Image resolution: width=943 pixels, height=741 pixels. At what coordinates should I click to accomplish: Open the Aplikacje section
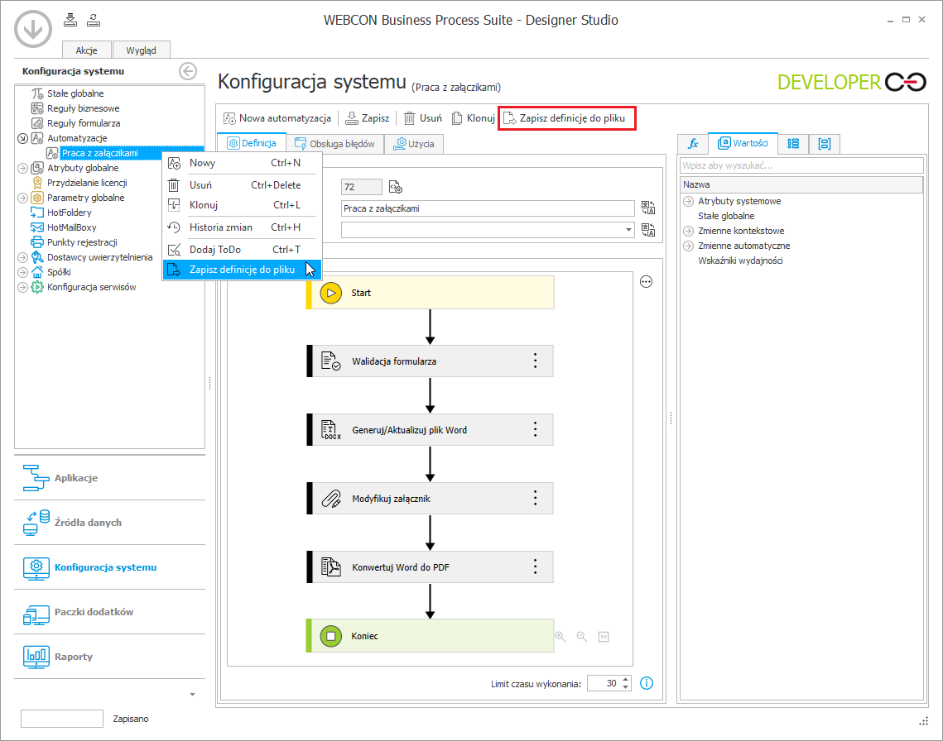pos(109,478)
